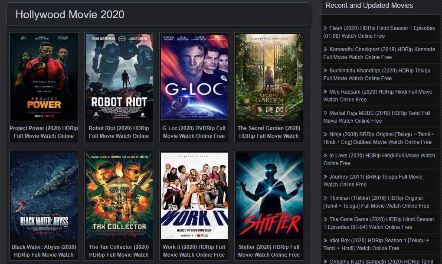Select The Secret Garden poster image
The width and height of the screenshot is (442, 264).
(x=269, y=77)
